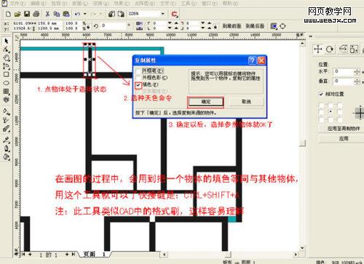The width and height of the screenshot is (364, 264).
Task: Click the 应用至再制物件 button
Action: pos(344,129)
